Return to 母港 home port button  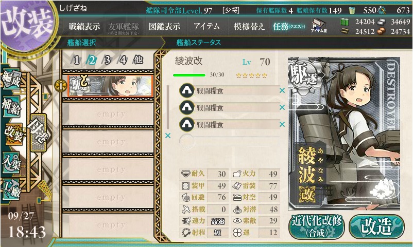pyautogui.click(x=39, y=132)
